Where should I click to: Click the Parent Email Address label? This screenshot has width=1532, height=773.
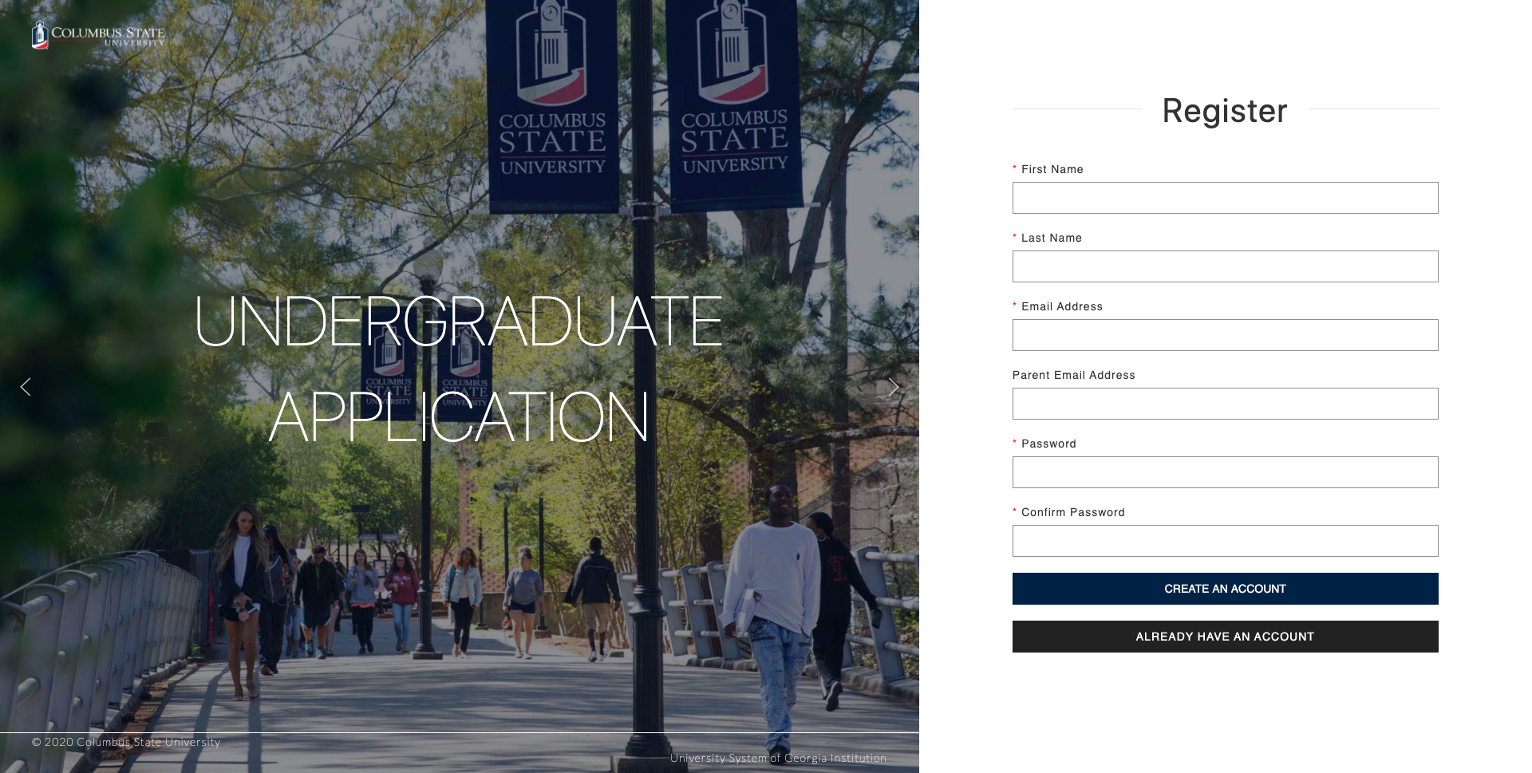1074,375
